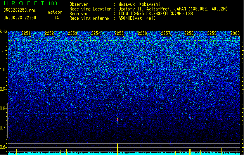Screen dimensions: 244x155
Task: Click the 2254 time marker
Action: [96, 33]
